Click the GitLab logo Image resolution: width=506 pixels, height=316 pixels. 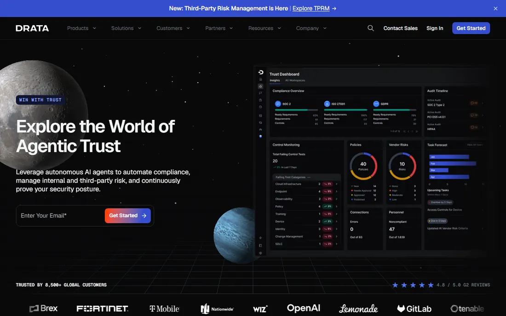414,309
